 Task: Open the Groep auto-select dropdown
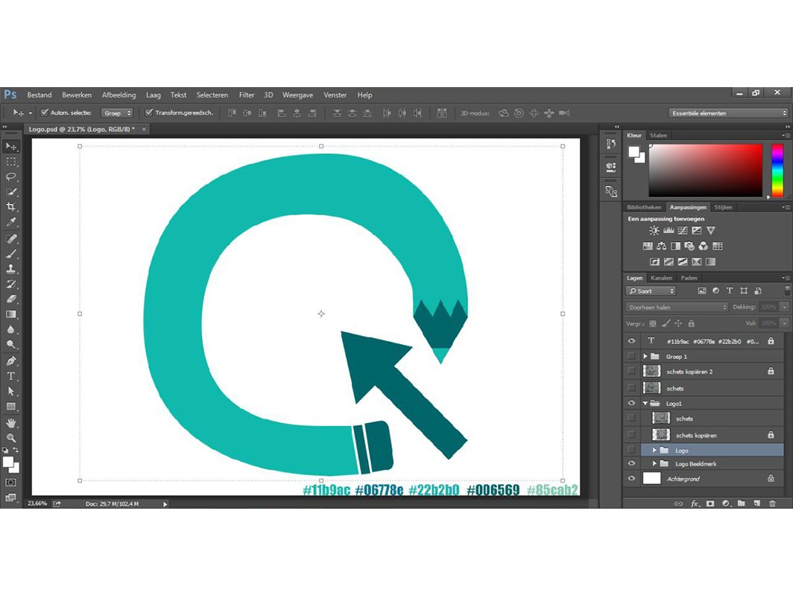point(117,112)
